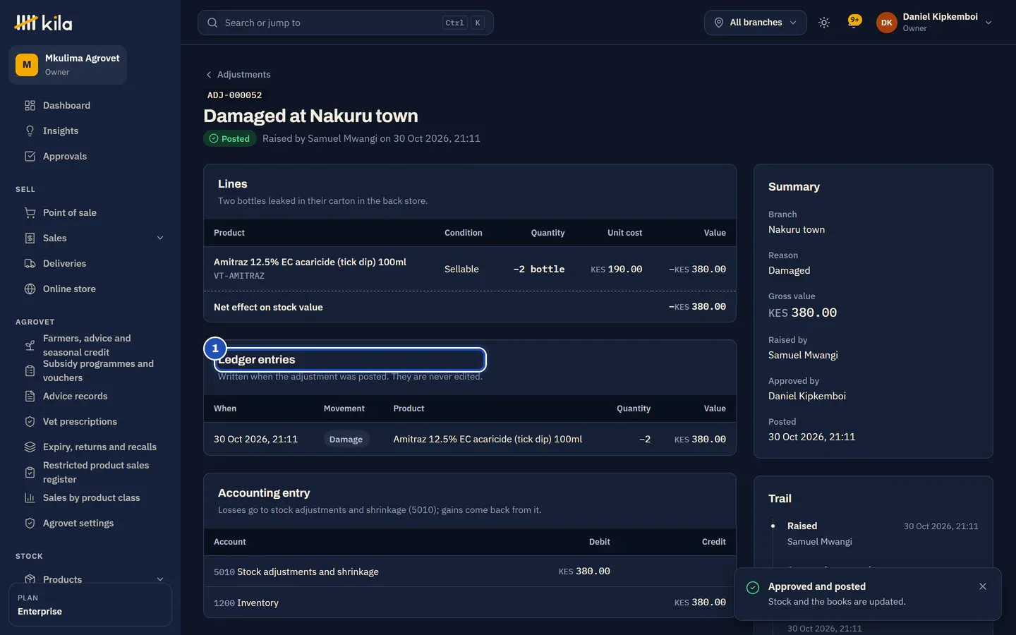Open notifications with the 9+ badge

pyautogui.click(x=854, y=23)
